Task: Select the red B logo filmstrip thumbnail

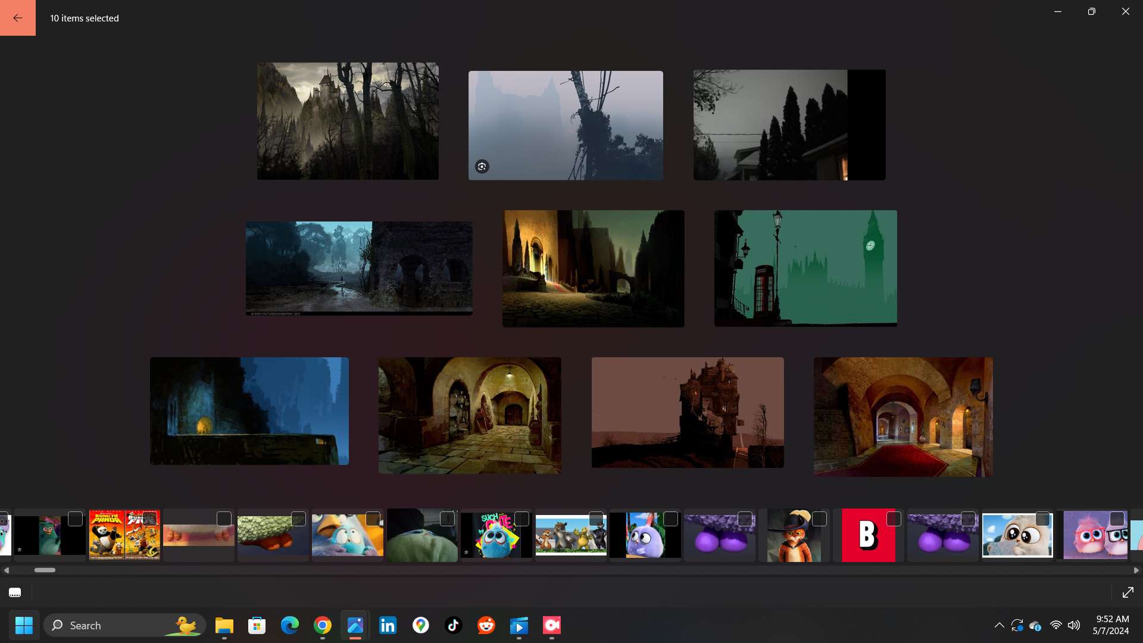Action: [x=869, y=535]
